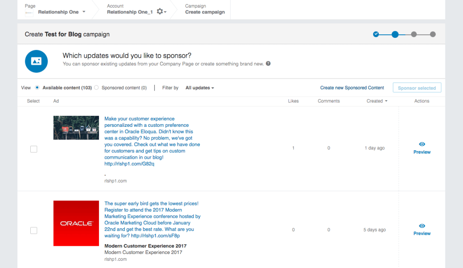Click the third gray dot on the progress tracker
This screenshot has height=268, width=463.
(x=414, y=34)
